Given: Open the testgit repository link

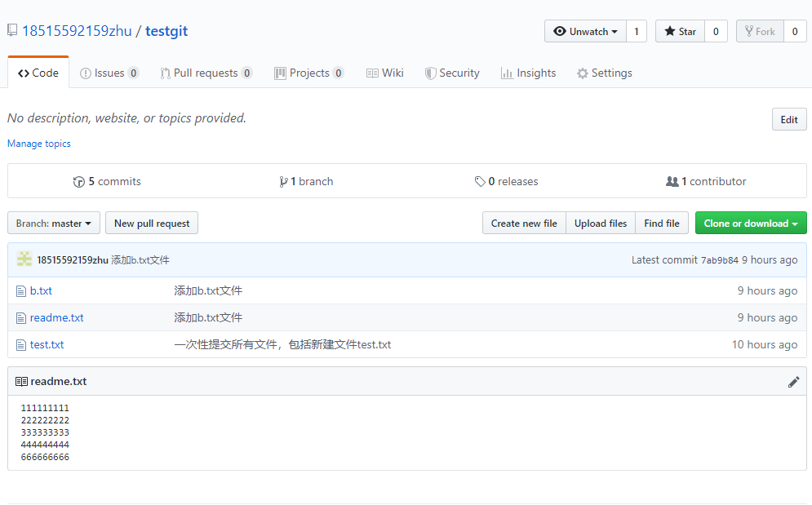Looking at the screenshot, I should [166, 31].
